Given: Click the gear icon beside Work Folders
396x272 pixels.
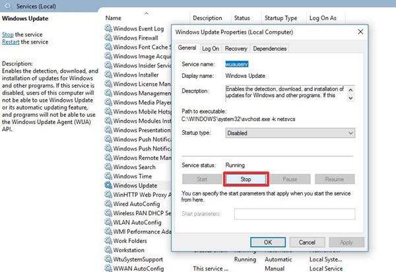Looking at the screenshot, I should click(x=108, y=241).
